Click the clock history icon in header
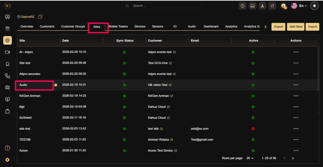 [243, 6]
